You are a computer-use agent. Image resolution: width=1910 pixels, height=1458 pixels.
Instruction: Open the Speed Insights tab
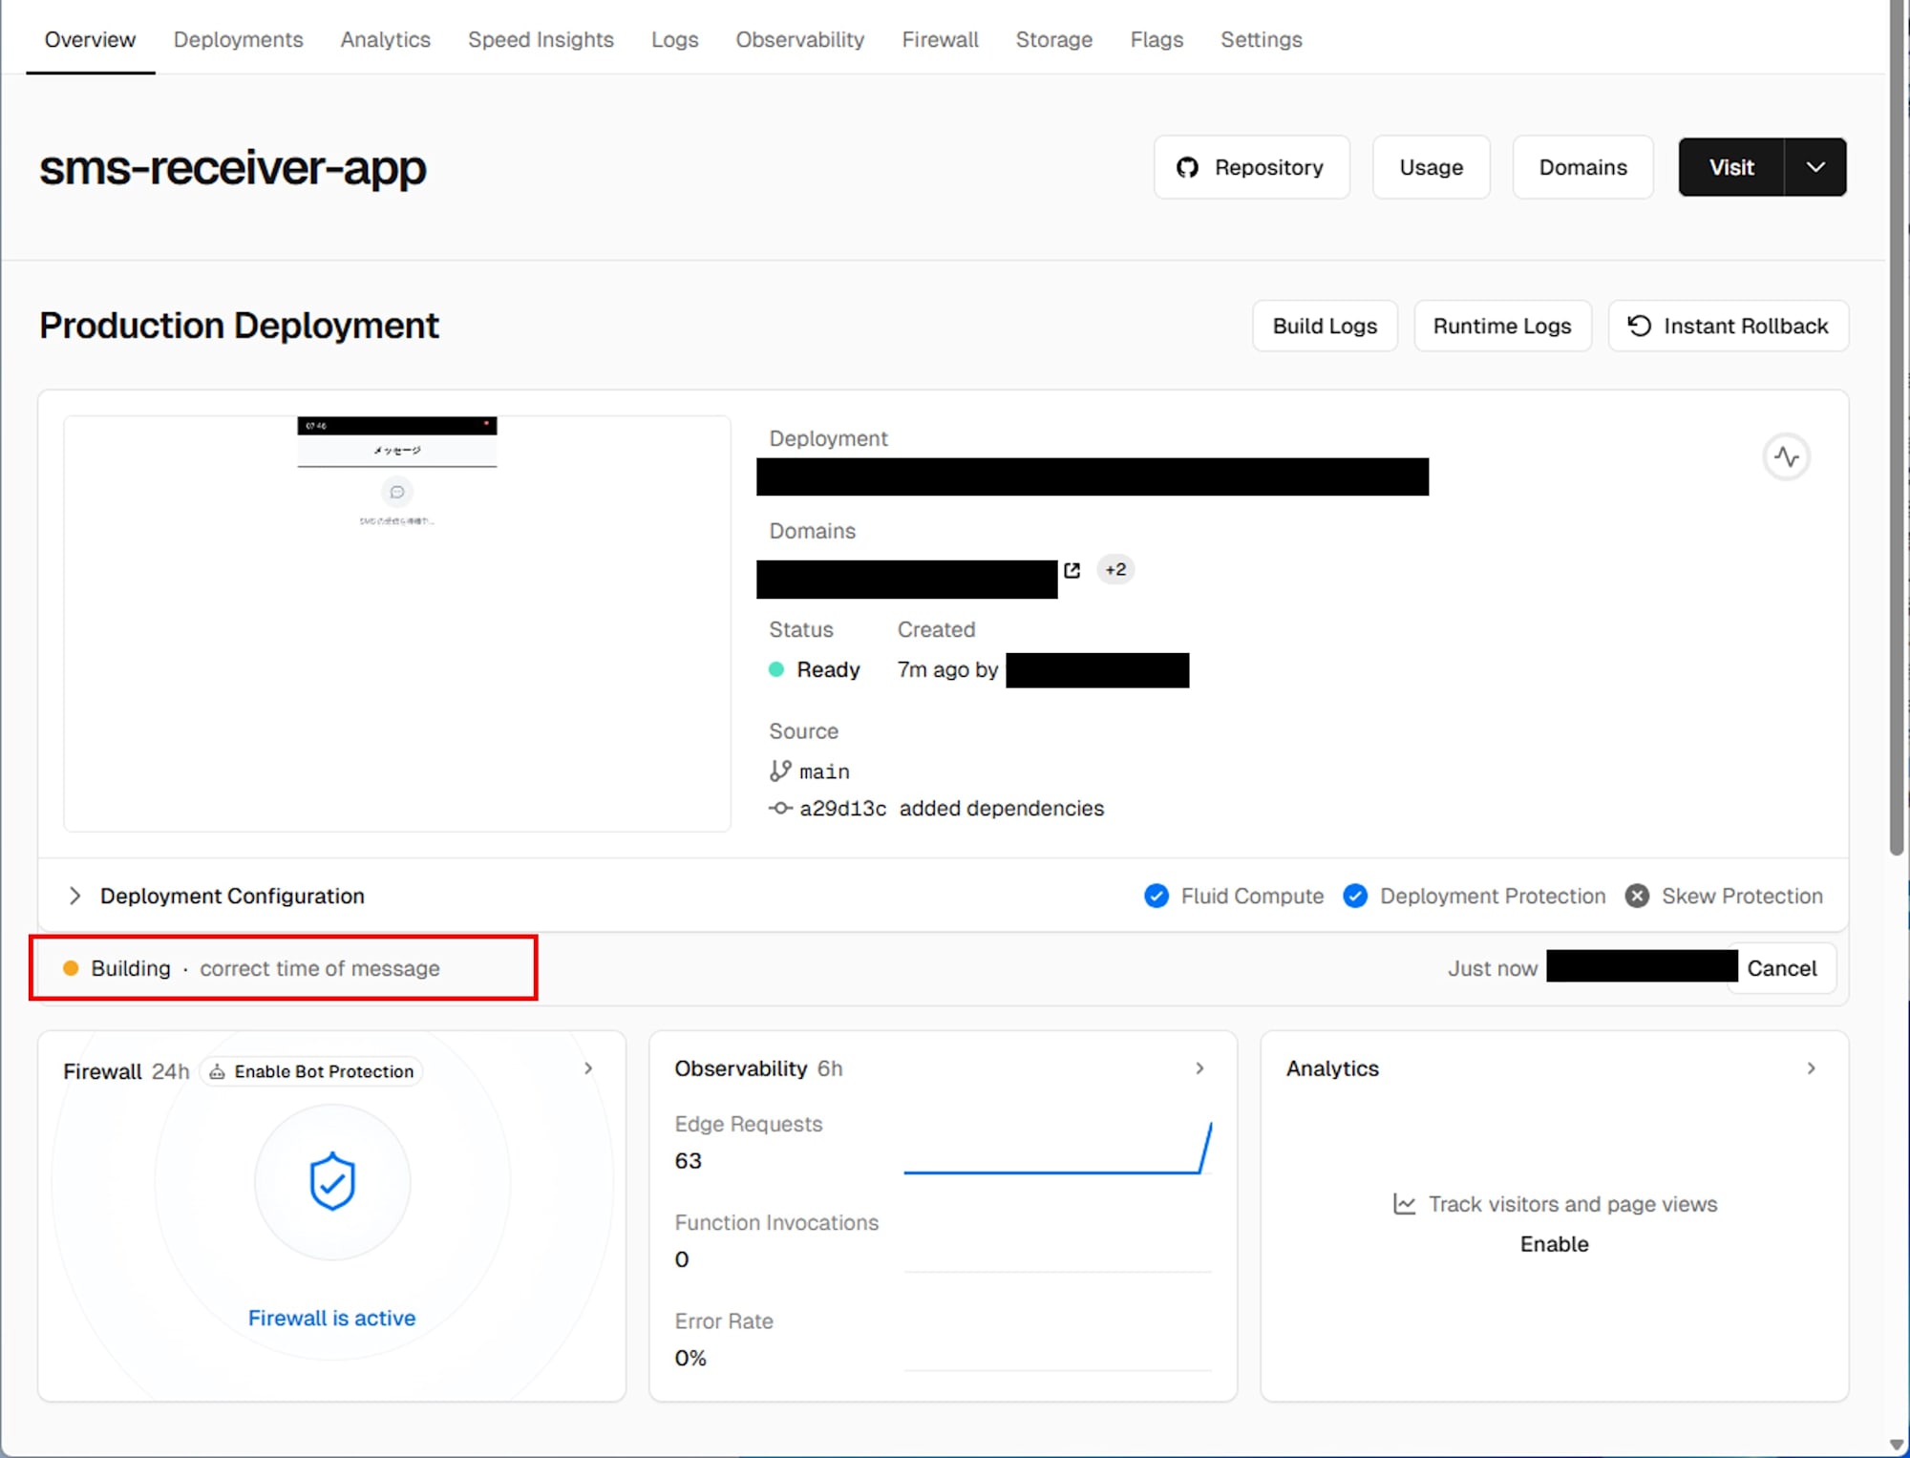tap(541, 39)
